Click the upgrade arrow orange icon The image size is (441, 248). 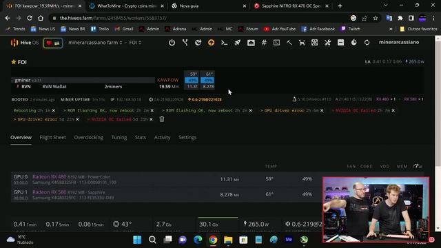212,43
